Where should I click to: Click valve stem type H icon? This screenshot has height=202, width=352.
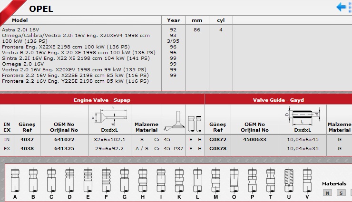pyautogui.click(x=142, y=180)
